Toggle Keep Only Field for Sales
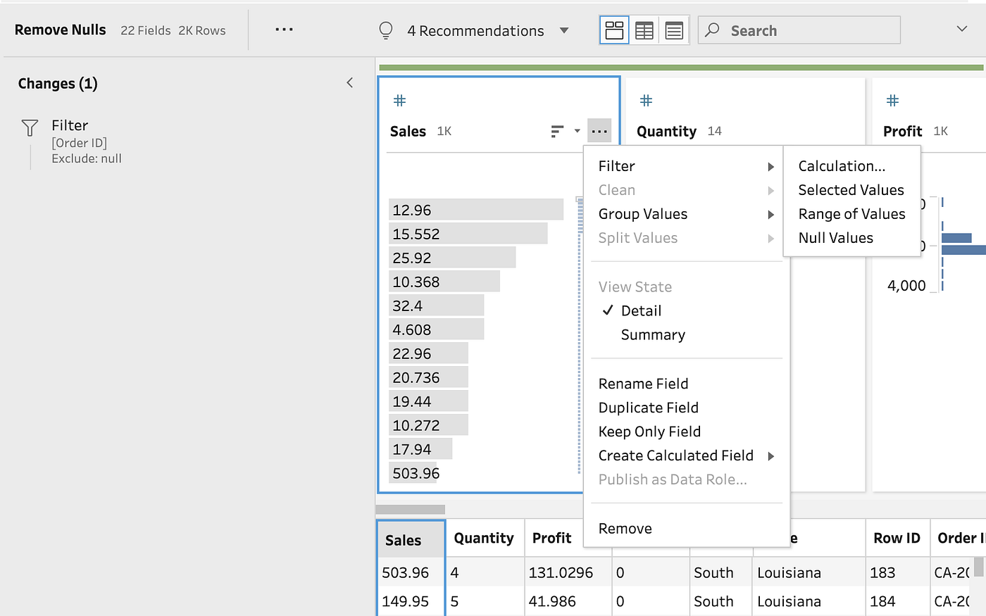986x616 pixels. 649,431
